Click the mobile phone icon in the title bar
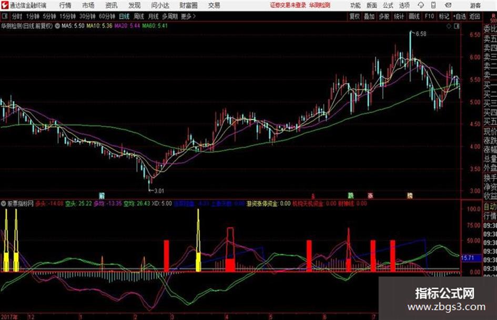 [433, 5]
